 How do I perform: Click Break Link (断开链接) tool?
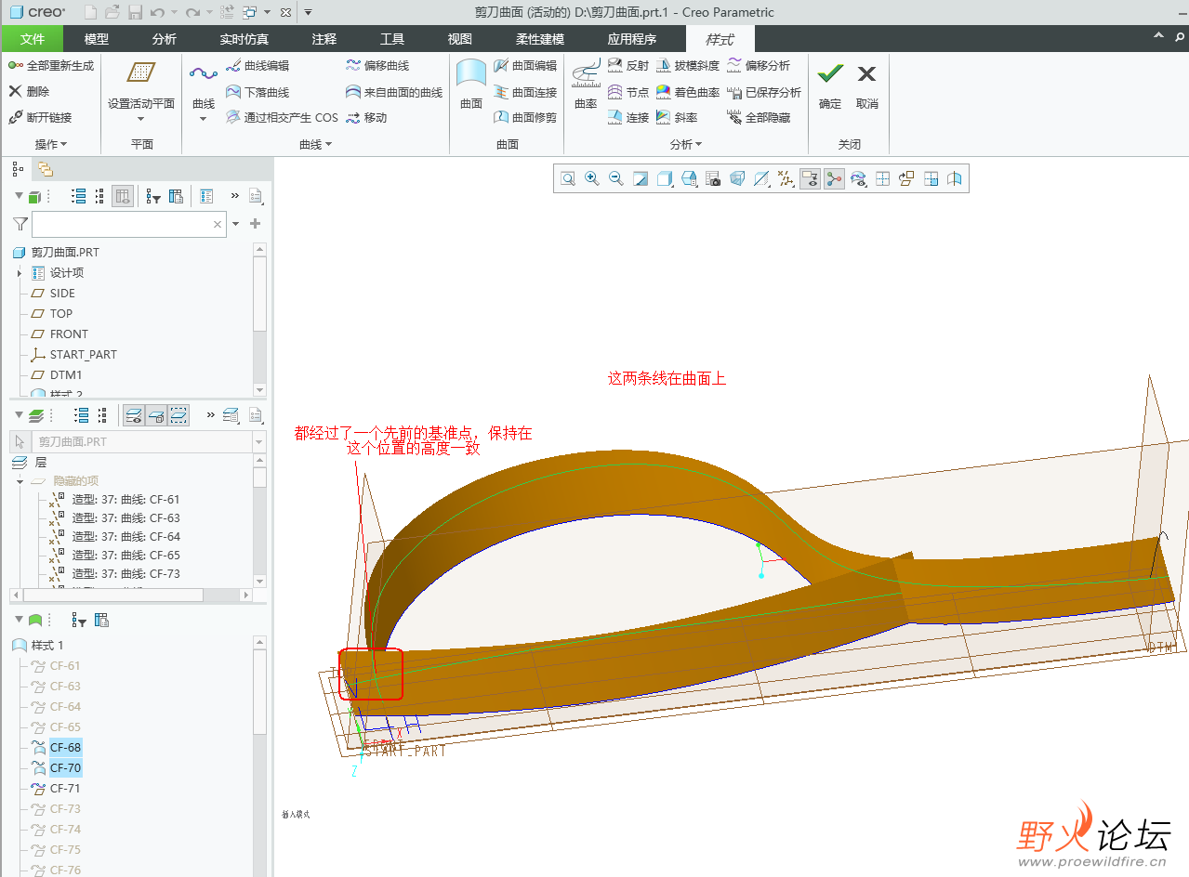[x=40, y=117]
